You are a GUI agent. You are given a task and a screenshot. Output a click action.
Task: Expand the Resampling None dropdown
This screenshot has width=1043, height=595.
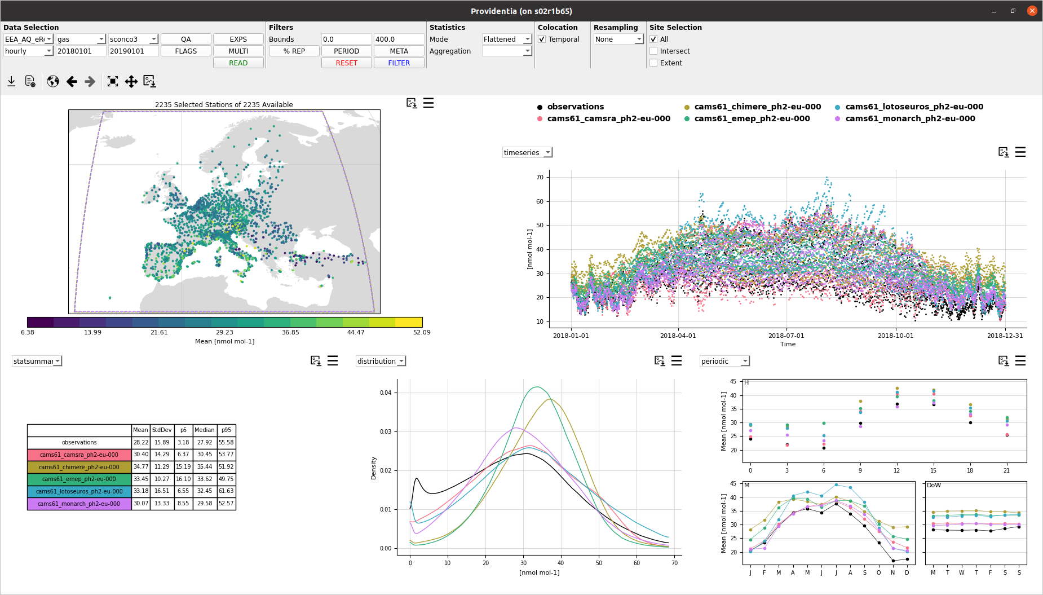pos(618,39)
